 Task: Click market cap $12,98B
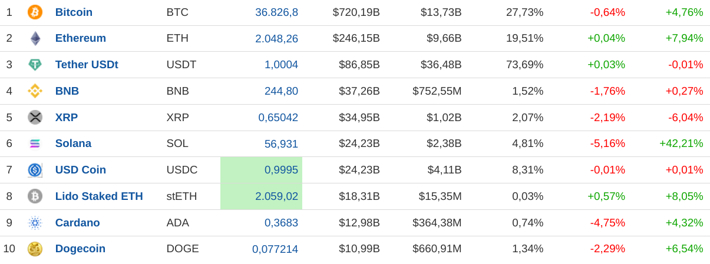(359, 223)
